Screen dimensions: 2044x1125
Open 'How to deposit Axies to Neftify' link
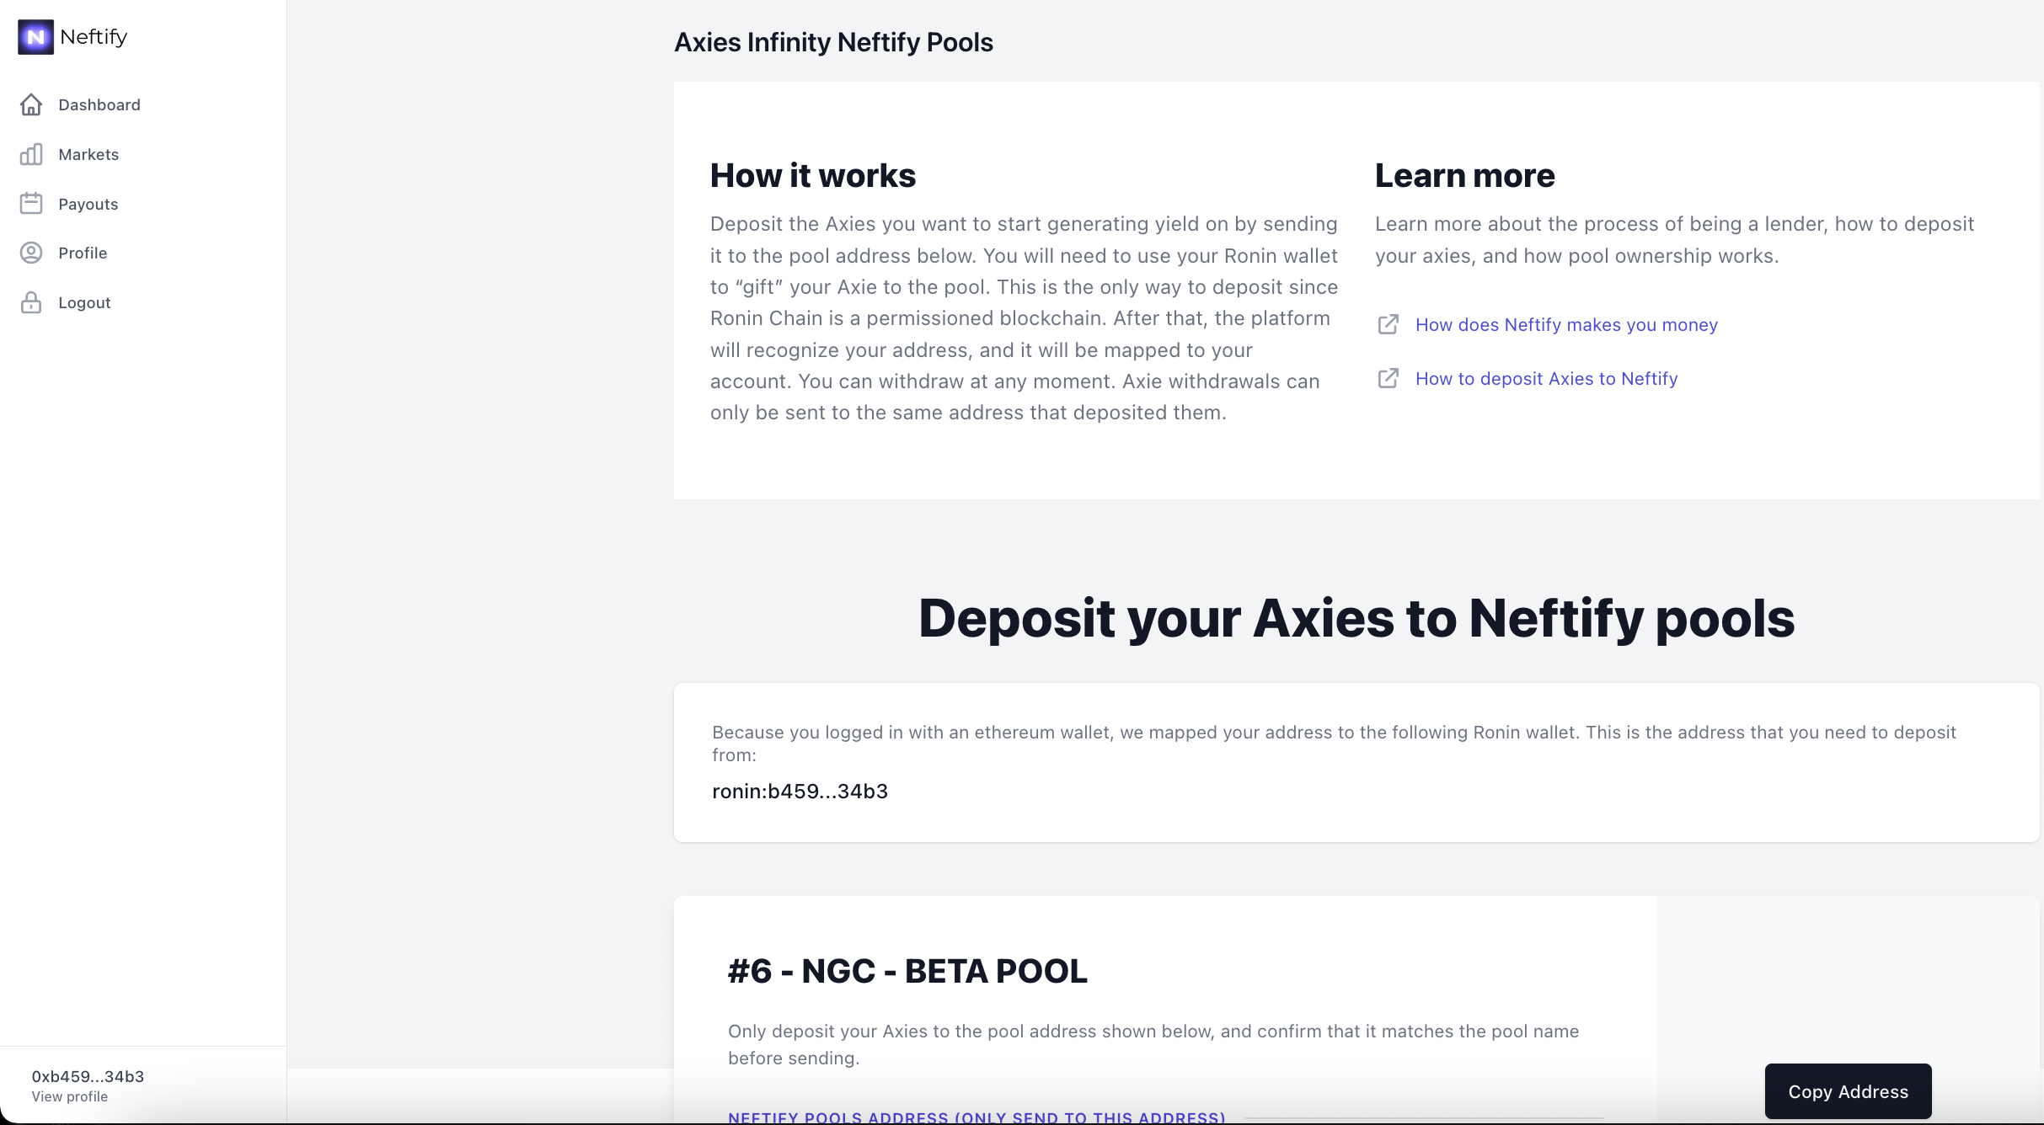click(1546, 379)
